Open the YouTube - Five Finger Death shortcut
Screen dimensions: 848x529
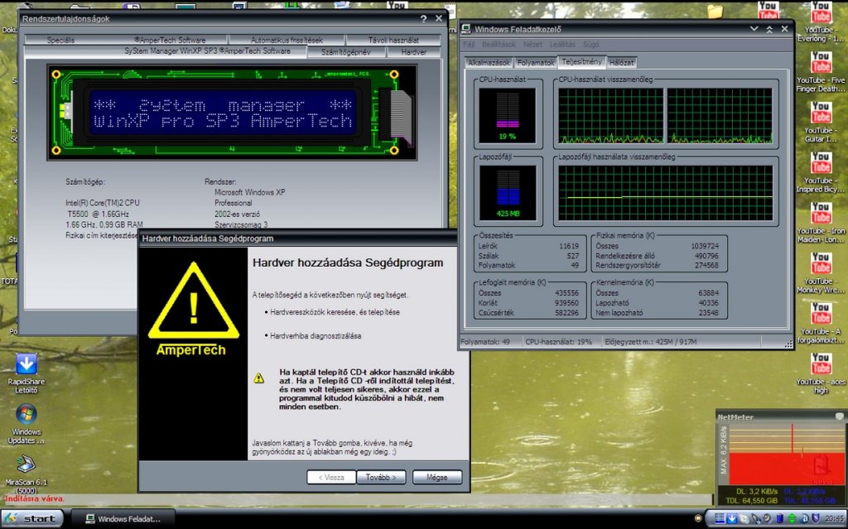(x=821, y=73)
